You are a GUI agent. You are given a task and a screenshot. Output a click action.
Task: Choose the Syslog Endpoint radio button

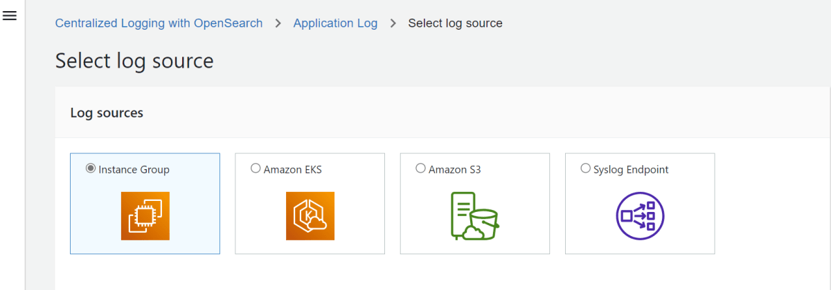[x=585, y=168]
